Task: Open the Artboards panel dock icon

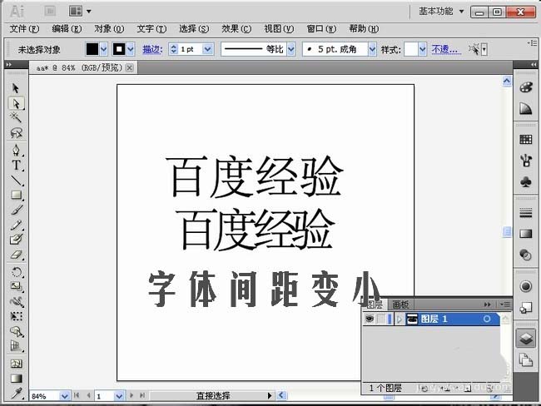Action: [526, 360]
